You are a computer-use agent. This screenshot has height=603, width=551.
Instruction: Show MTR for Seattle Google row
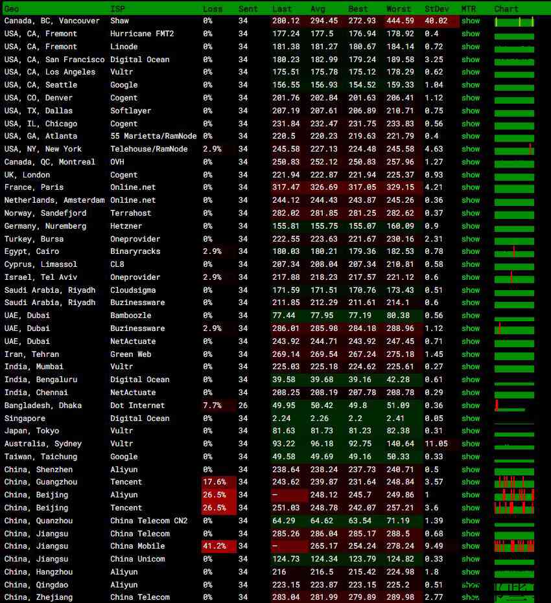click(x=471, y=85)
